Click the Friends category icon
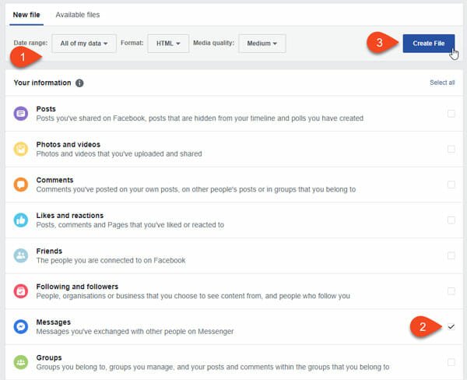This screenshot has height=380, width=467. click(x=21, y=255)
